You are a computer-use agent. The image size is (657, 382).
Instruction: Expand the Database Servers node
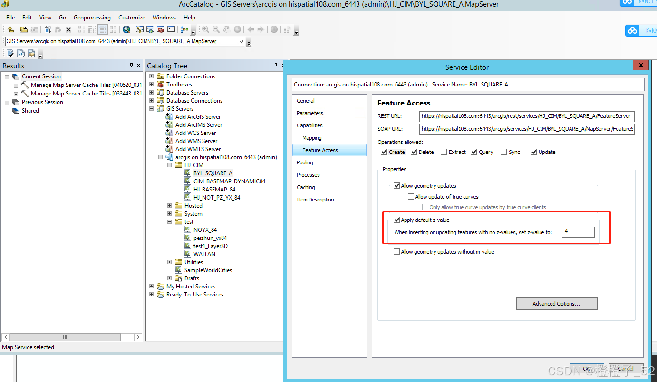click(152, 93)
